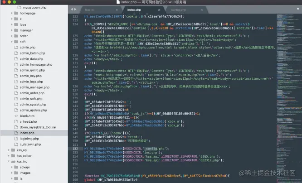Expand the manager folder arrow

click(x=11, y=30)
